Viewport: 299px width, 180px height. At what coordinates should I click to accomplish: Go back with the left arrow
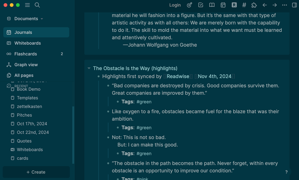tap(265, 5)
